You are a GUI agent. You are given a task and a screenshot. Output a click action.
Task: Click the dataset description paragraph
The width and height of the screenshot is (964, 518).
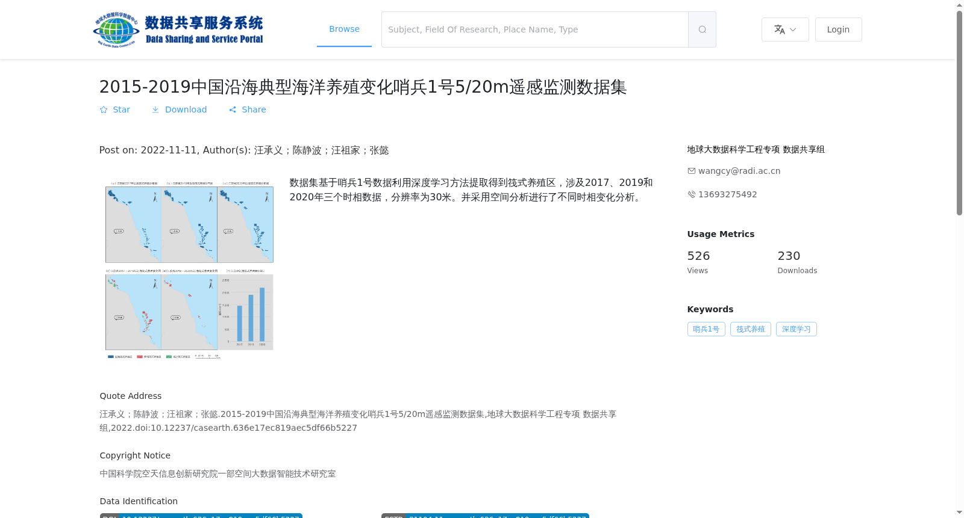point(471,190)
